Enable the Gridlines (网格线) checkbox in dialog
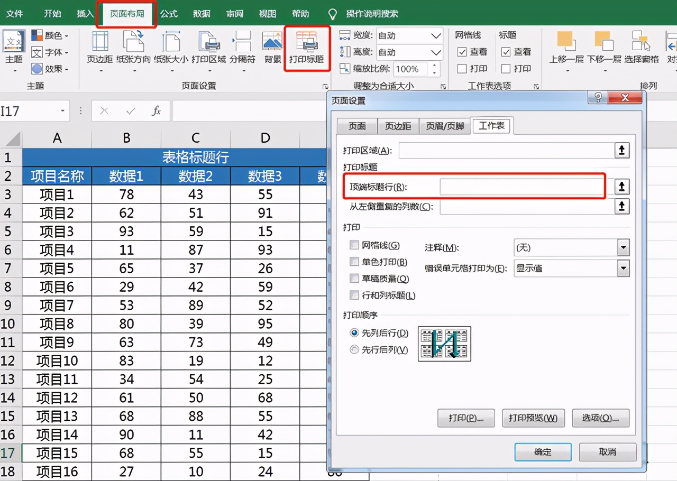 click(354, 245)
